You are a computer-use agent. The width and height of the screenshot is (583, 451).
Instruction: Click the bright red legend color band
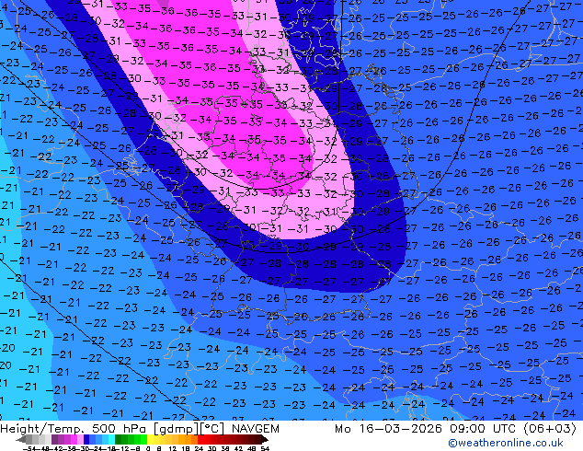coord(201,440)
